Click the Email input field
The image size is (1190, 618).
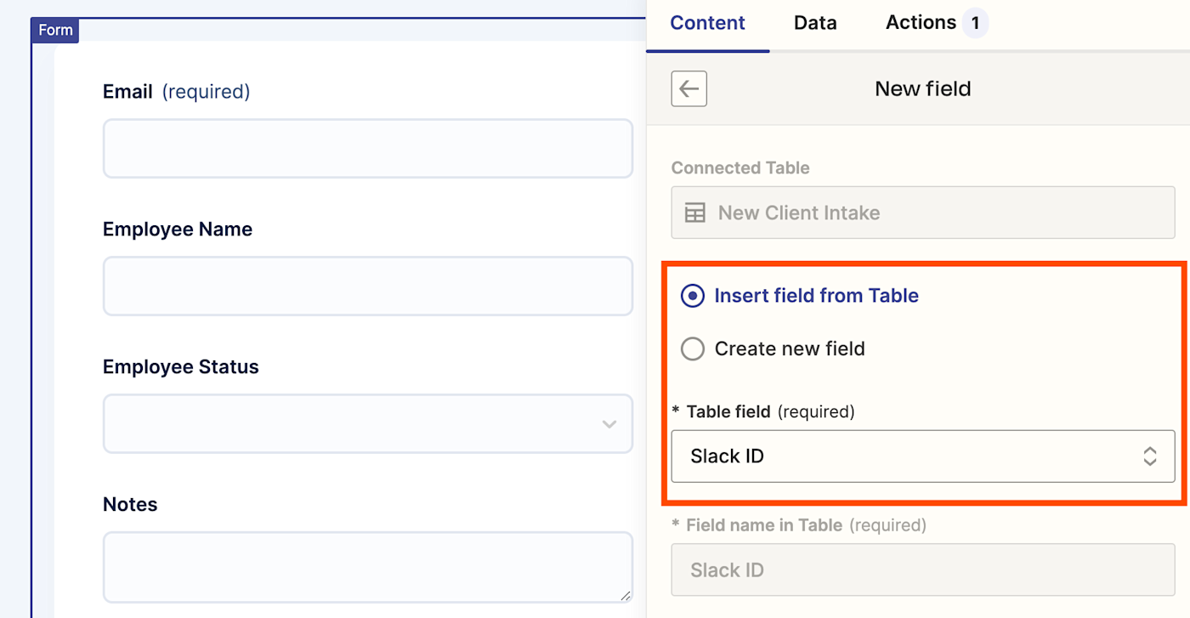[367, 148]
